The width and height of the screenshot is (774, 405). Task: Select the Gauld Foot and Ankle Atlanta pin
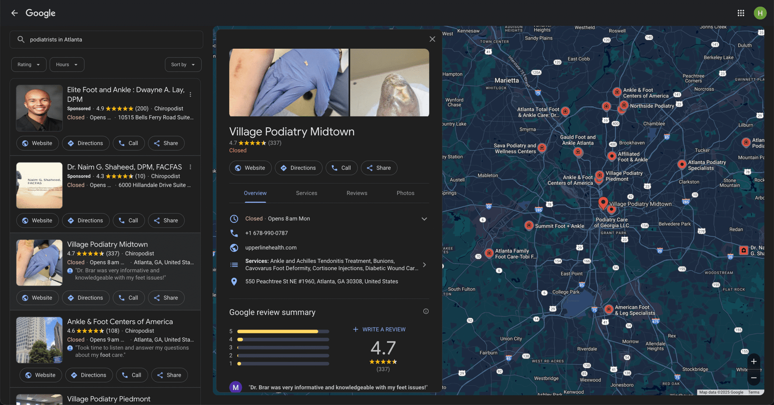click(x=578, y=152)
